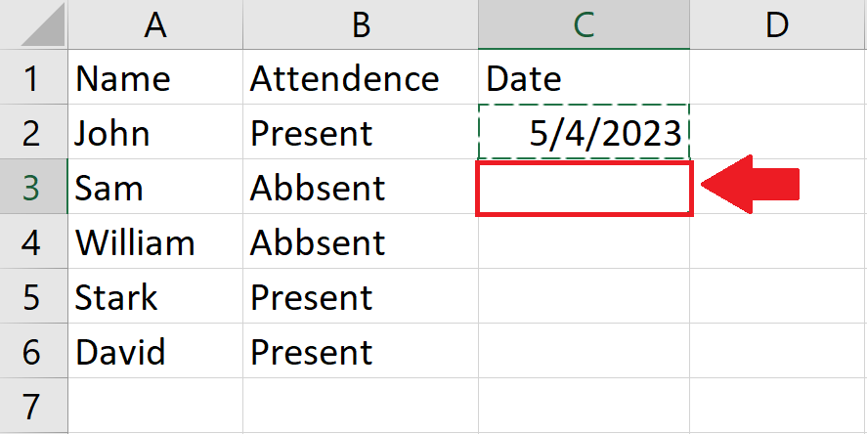Viewport: 867px width, 434px height.
Task: Click the Name header cell
Action: point(155,77)
